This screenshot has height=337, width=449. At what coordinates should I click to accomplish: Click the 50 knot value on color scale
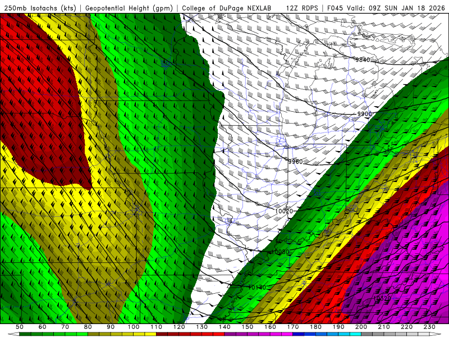20,327
